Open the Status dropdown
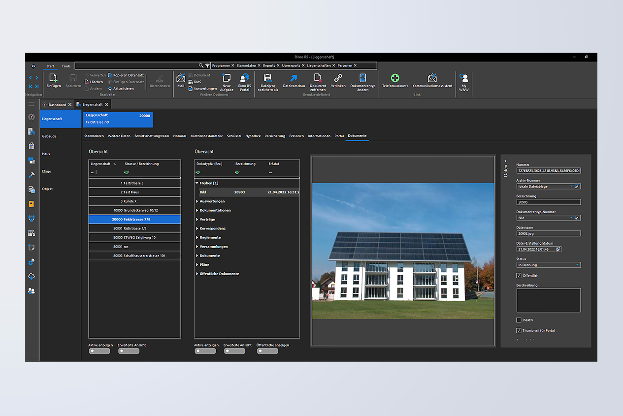Image resolution: width=623 pixels, height=416 pixels. (577, 265)
